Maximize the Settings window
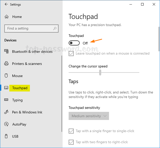Viewport: 160px width, 148px height. tap(142, 4)
